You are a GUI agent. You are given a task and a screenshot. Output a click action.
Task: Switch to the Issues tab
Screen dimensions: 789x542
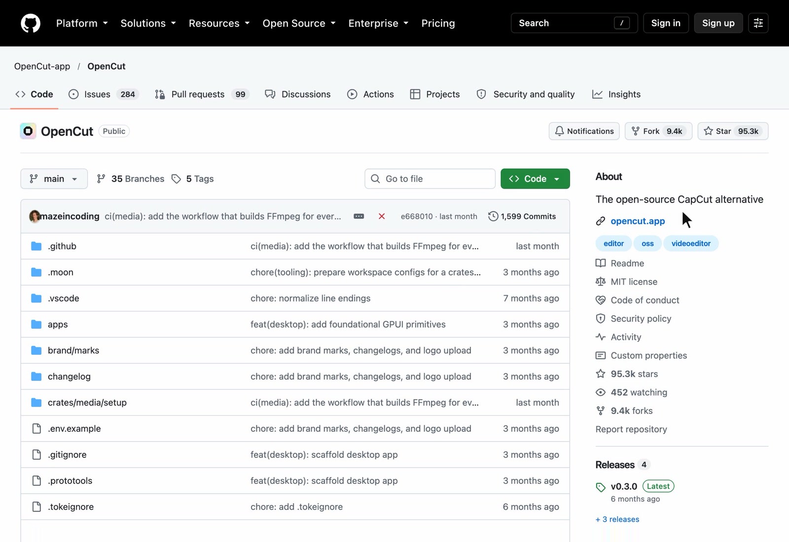point(104,94)
